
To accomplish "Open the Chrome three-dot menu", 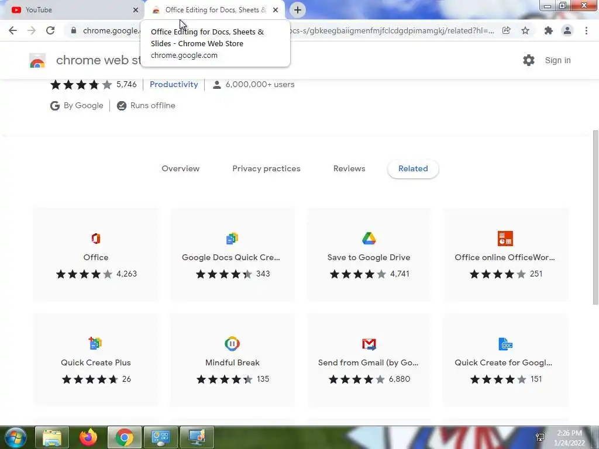I will point(586,30).
